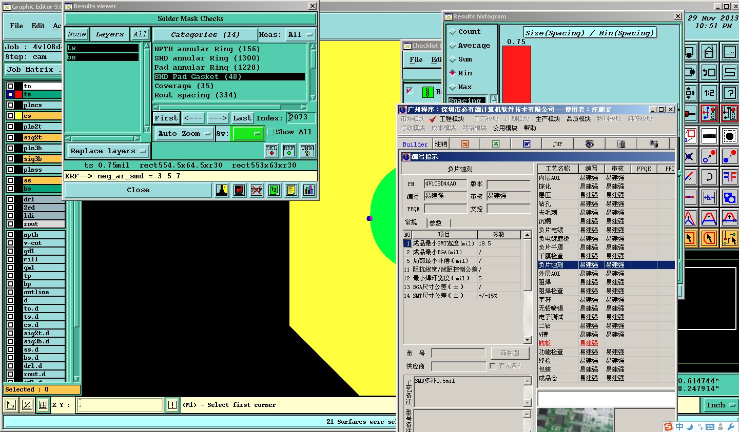Click the None layers button

[x=76, y=34]
